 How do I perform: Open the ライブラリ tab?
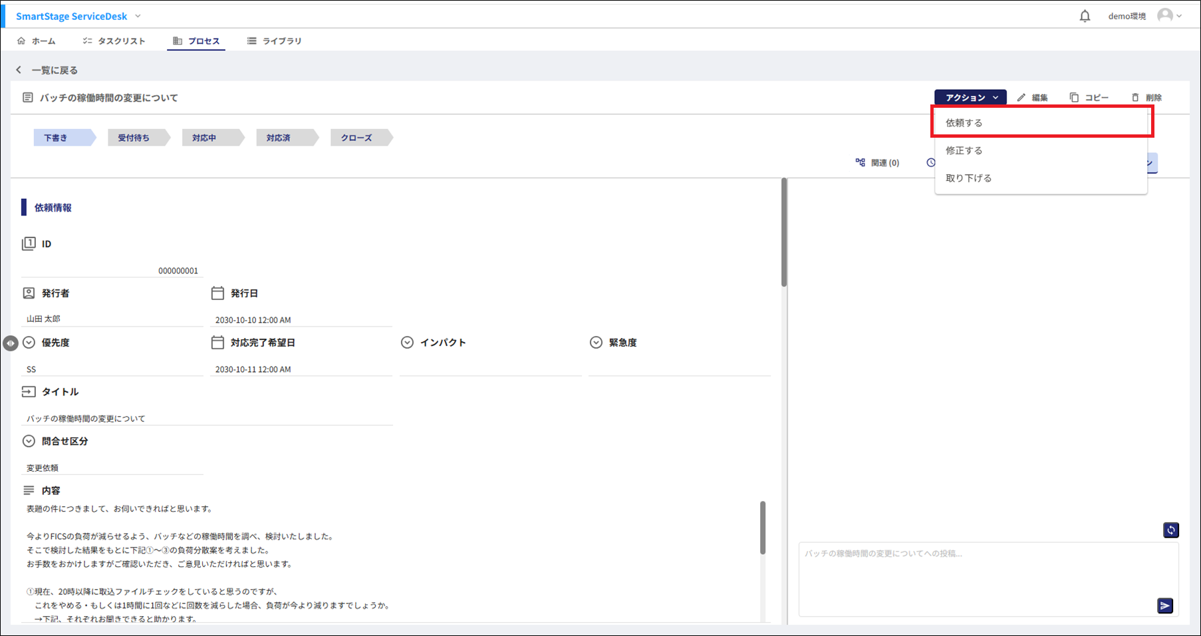point(274,41)
